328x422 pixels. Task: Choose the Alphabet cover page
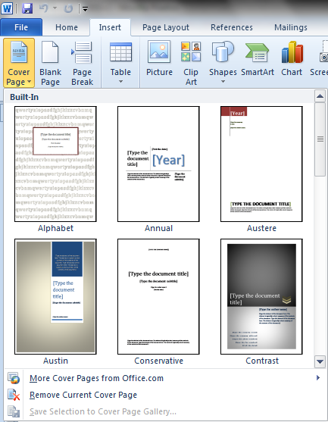[55, 164]
